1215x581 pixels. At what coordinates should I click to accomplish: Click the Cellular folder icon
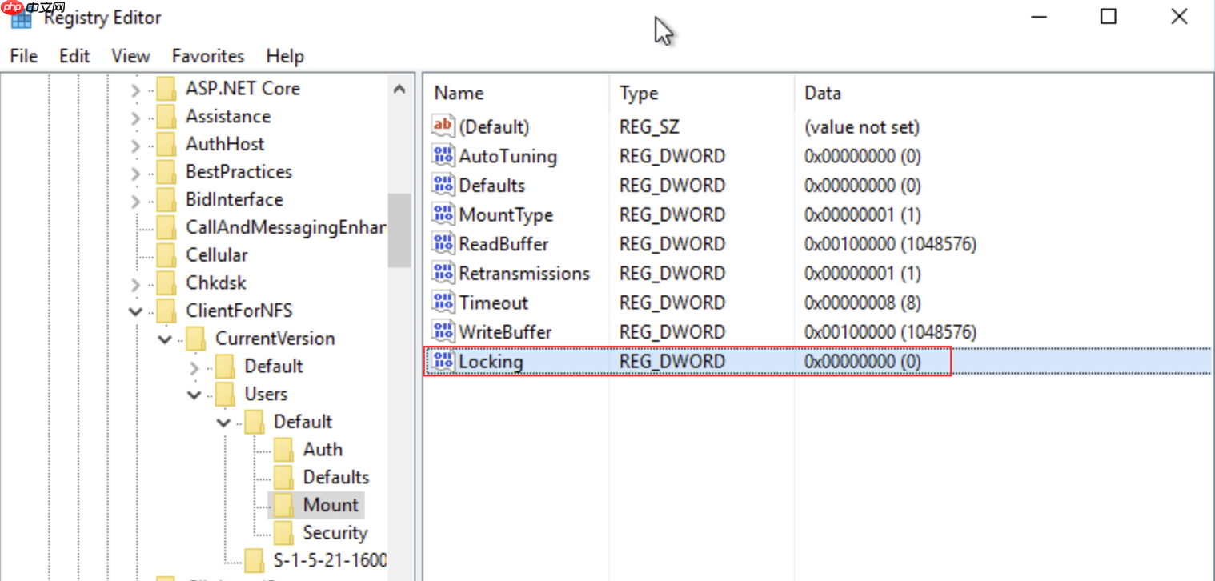tap(166, 255)
